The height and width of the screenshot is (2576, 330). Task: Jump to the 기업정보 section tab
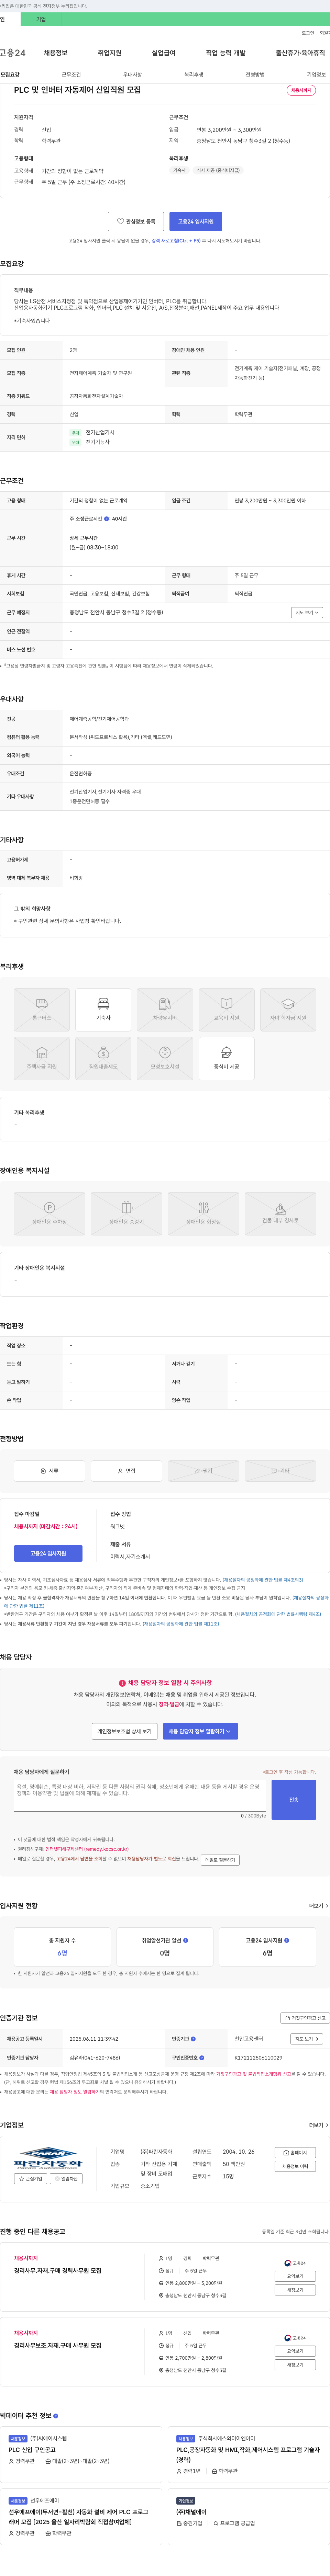(x=316, y=75)
